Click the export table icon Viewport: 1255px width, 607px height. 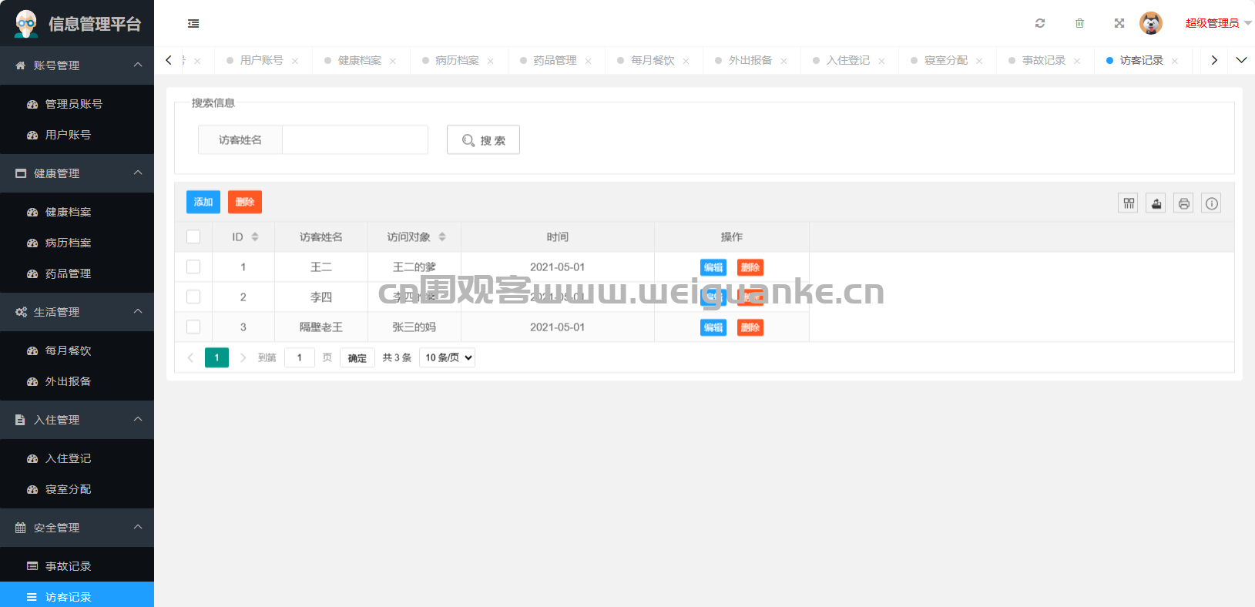point(1156,203)
